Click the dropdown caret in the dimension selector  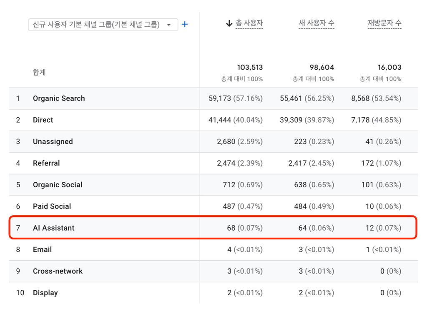[x=169, y=25]
